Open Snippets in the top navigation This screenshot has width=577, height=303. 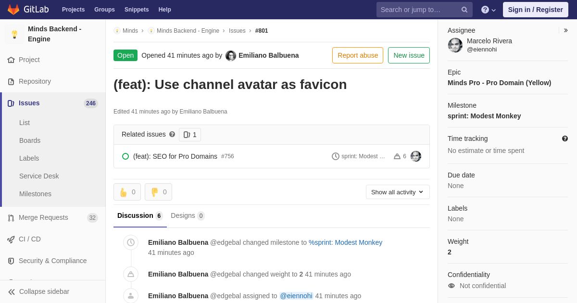137,10
